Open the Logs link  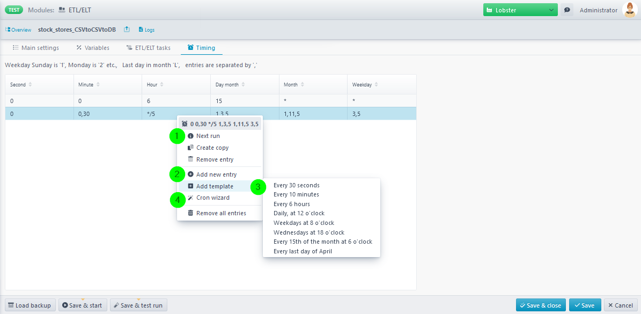[x=146, y=30]
